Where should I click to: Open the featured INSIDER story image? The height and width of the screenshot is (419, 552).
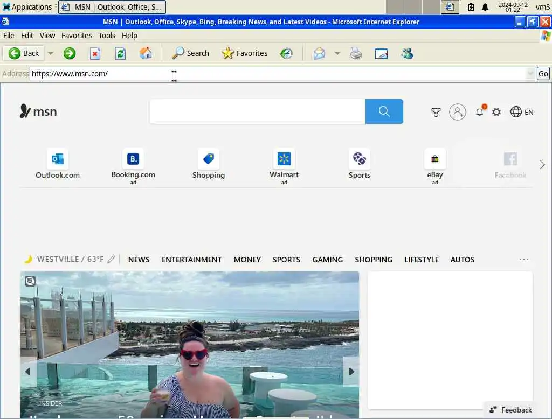[x=190, y=345]
